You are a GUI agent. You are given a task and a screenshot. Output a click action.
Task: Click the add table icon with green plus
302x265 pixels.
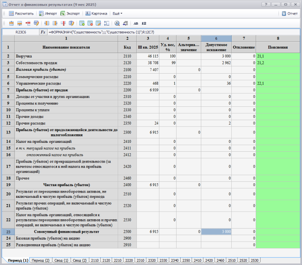tap(82, 23)
